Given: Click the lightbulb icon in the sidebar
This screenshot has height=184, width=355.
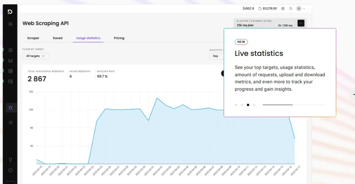Looking at the screenshot, I should pyautogui.click(x=10, y=160).
